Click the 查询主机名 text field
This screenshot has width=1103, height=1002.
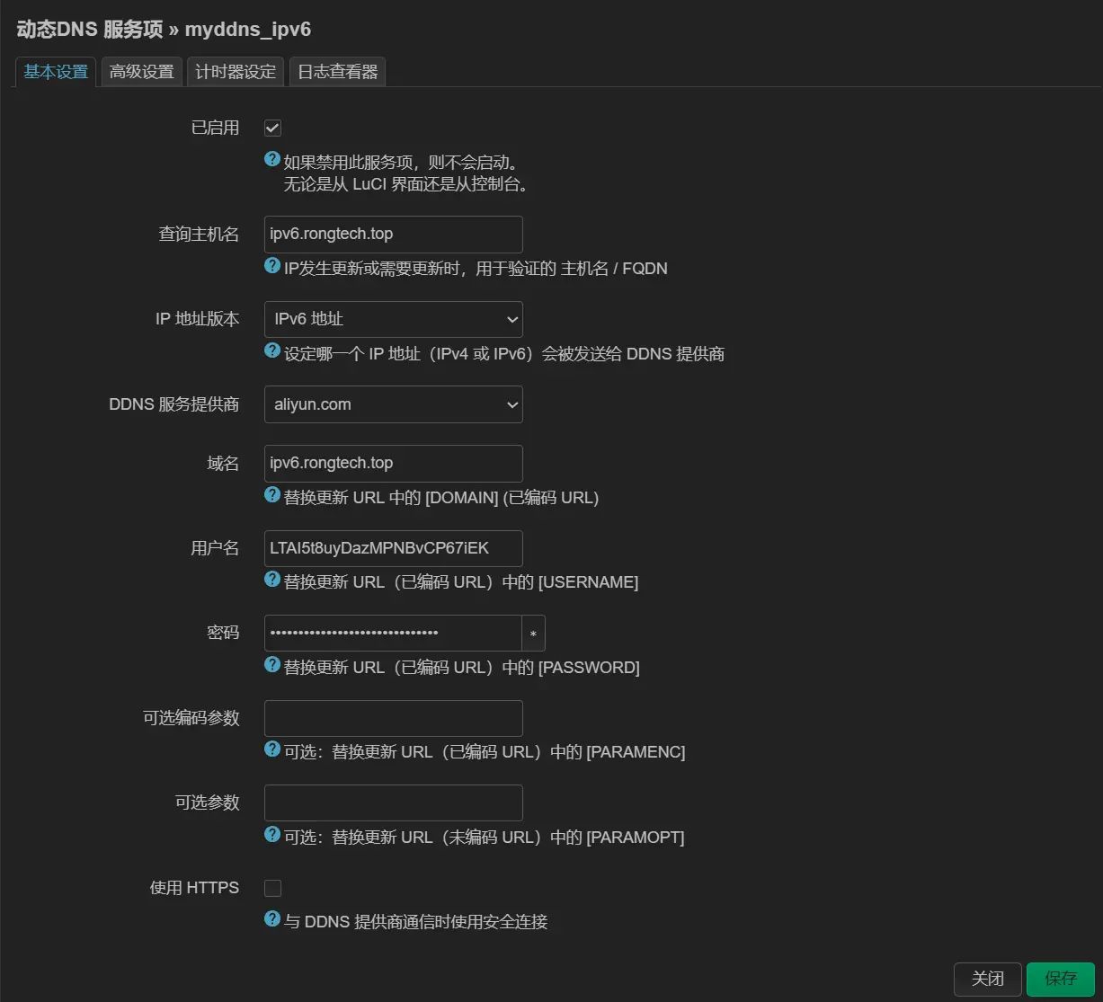[x=393, y=235]
